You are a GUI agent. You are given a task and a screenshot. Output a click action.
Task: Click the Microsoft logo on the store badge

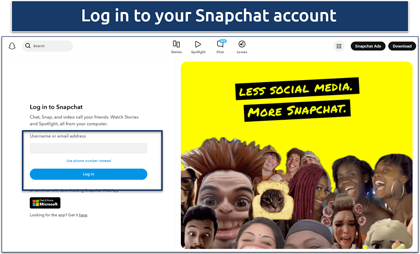(x=36, y=203)
